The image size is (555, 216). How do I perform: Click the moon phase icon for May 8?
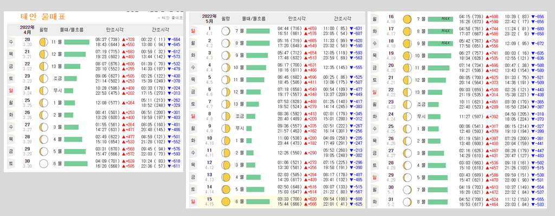coord(225,117)
